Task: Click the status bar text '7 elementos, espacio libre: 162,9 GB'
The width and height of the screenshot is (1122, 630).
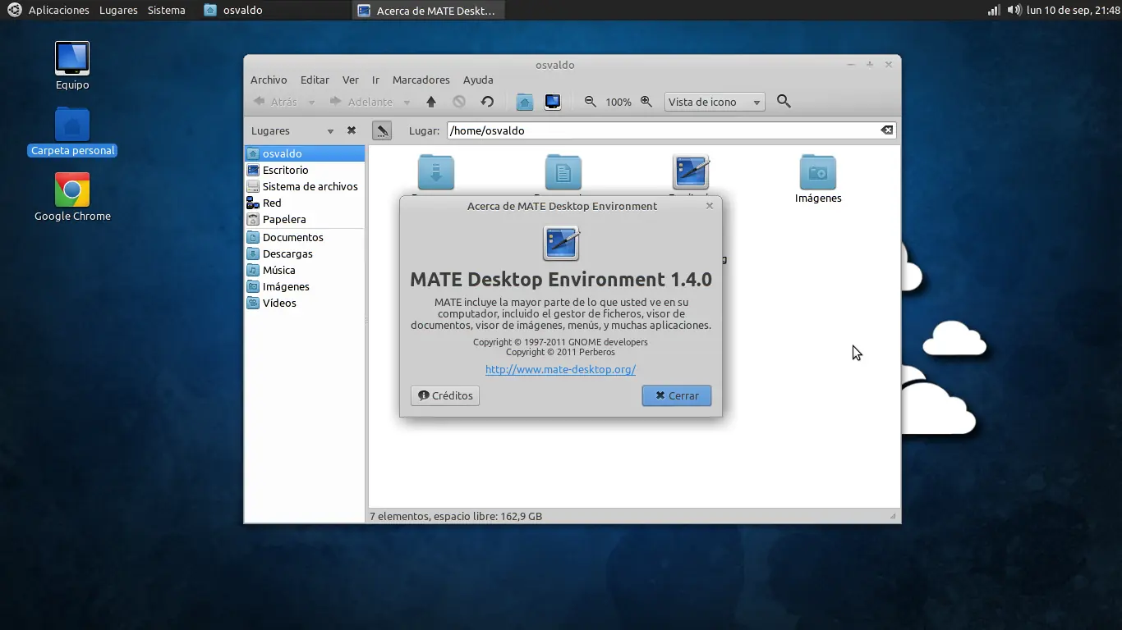Action: pos(456,516)
